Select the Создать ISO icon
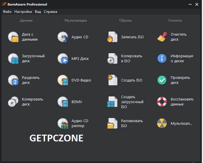 112,80
